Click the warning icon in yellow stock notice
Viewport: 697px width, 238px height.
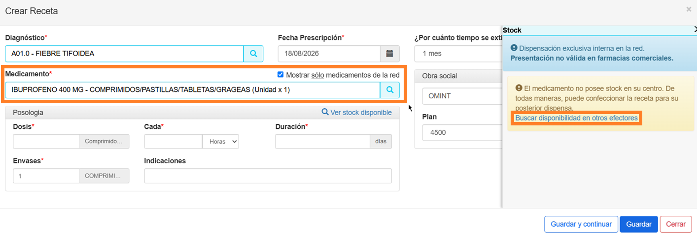pos(519,88)
